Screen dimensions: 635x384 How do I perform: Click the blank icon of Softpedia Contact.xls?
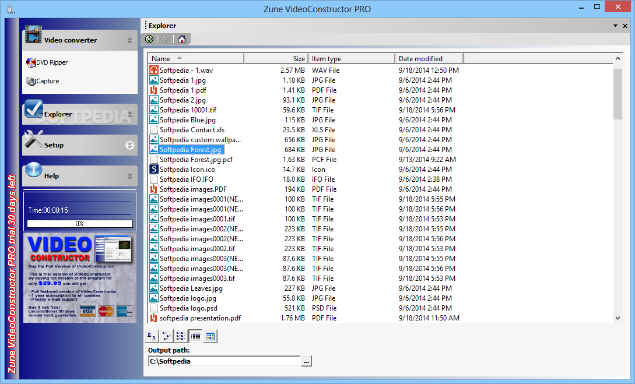[x=154, y=129]
